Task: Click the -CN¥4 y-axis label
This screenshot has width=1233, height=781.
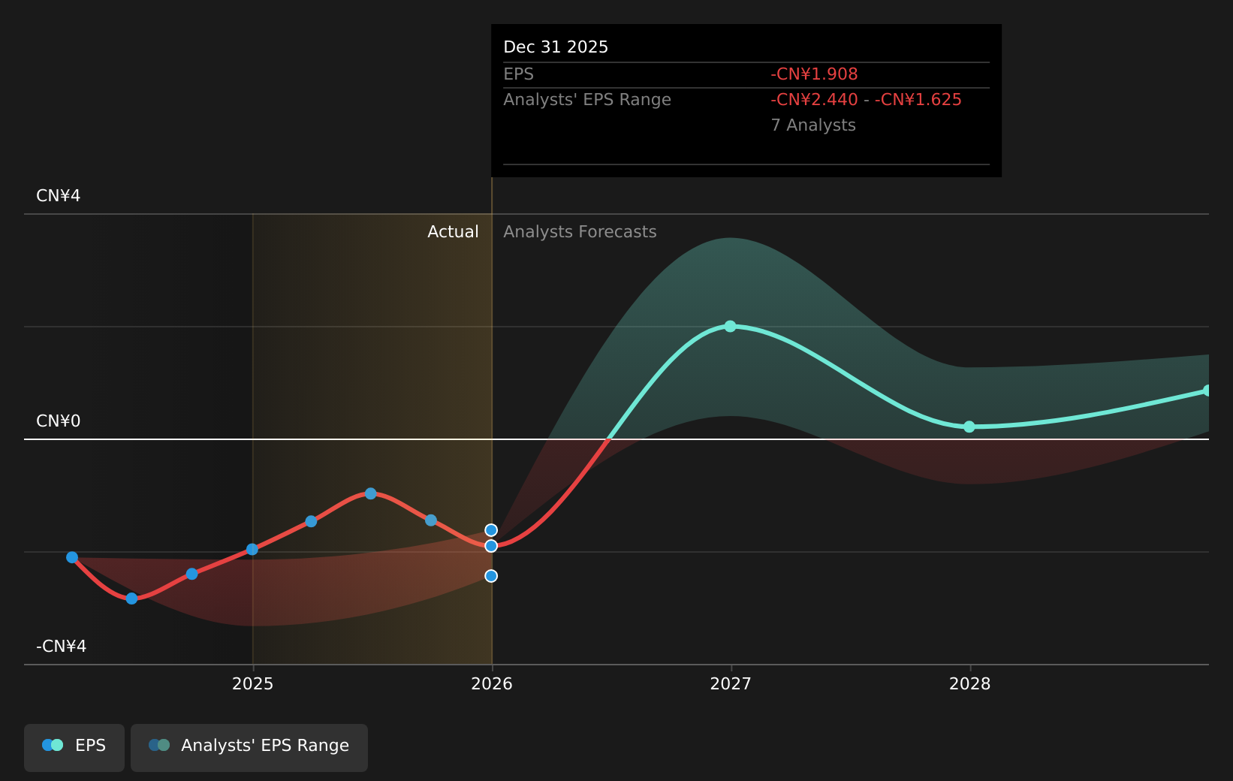Action: click(x=62, y=647)
